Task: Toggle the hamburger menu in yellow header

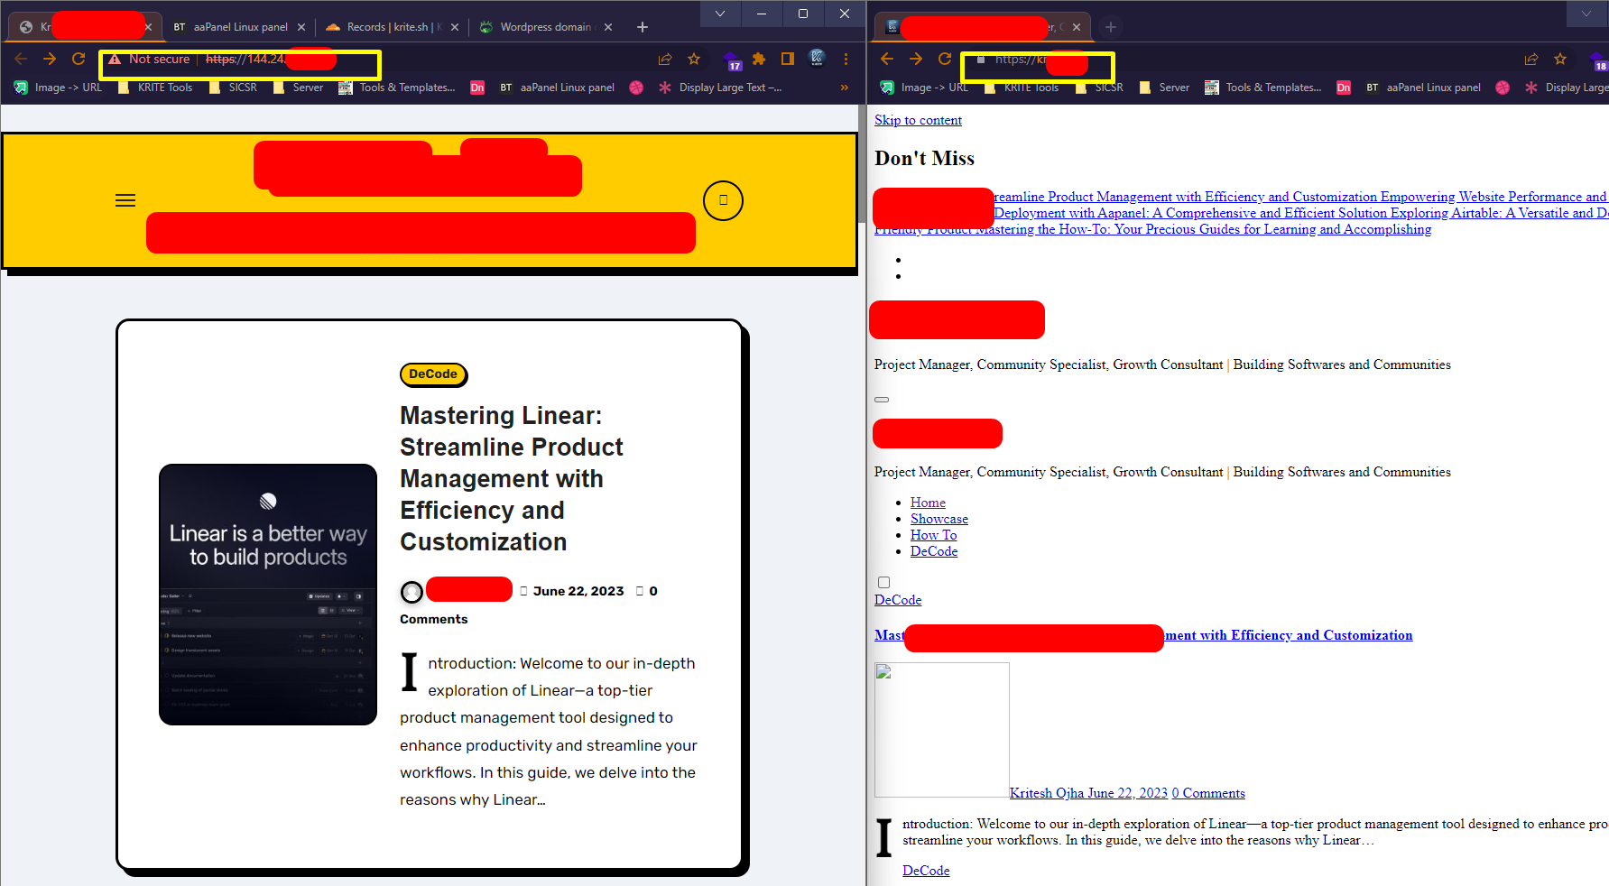Action: click(125, 200)
